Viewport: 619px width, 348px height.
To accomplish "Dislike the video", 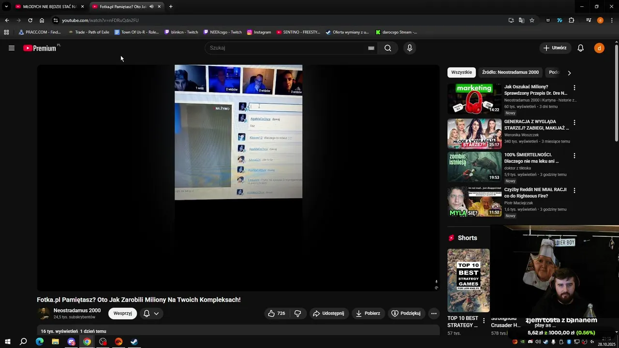I will (298, 313).
